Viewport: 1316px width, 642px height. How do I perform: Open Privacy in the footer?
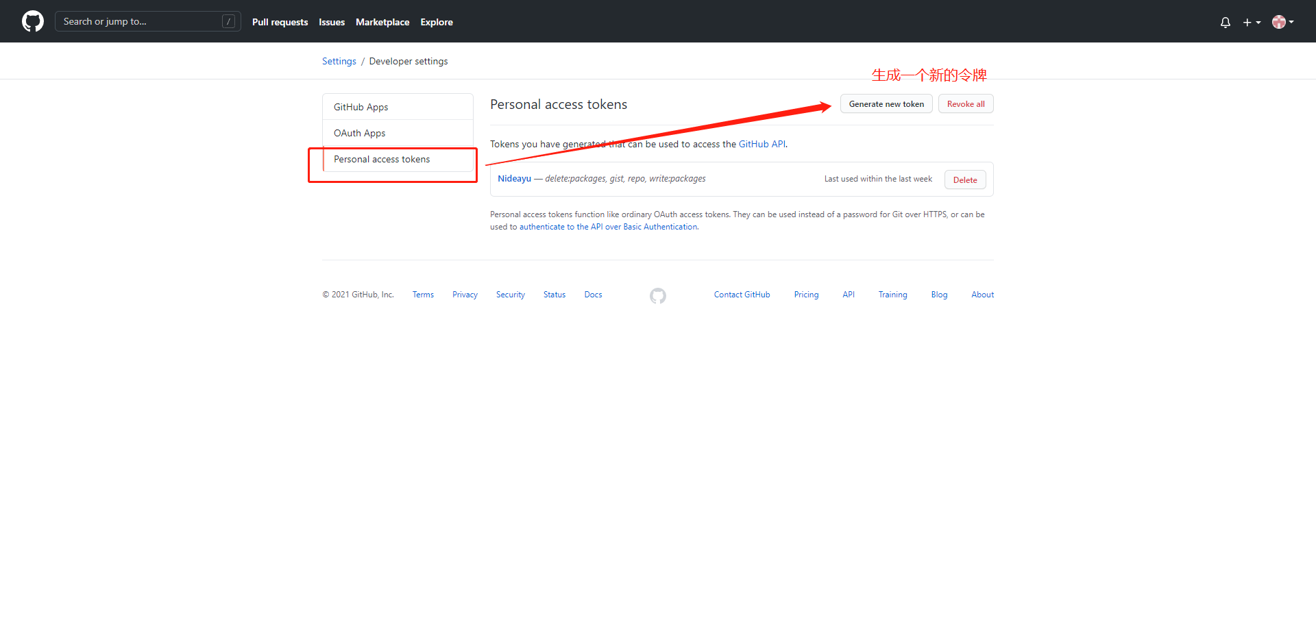coord(465,295)
